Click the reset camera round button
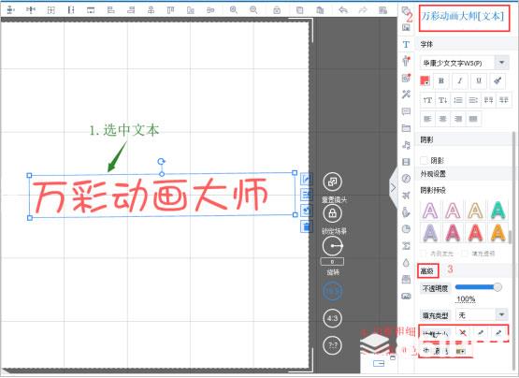The height and width of the screenshot is (378, 519). pos(333,182)
